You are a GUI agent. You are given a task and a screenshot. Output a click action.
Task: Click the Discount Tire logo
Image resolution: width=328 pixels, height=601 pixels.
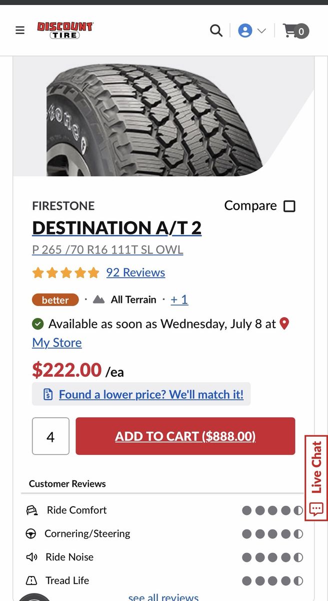65,31
